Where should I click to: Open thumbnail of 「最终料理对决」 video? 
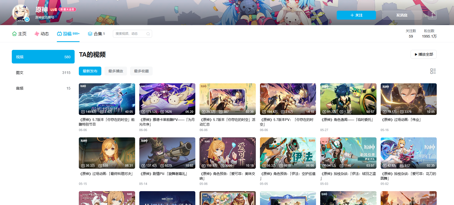[x=107, y=153]
